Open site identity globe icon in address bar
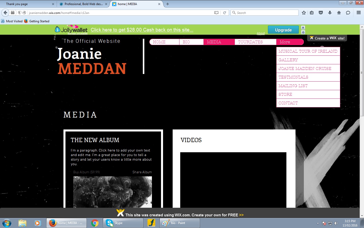Image resolution: width=364 pixels, height=228 pixels. point(24,13)
